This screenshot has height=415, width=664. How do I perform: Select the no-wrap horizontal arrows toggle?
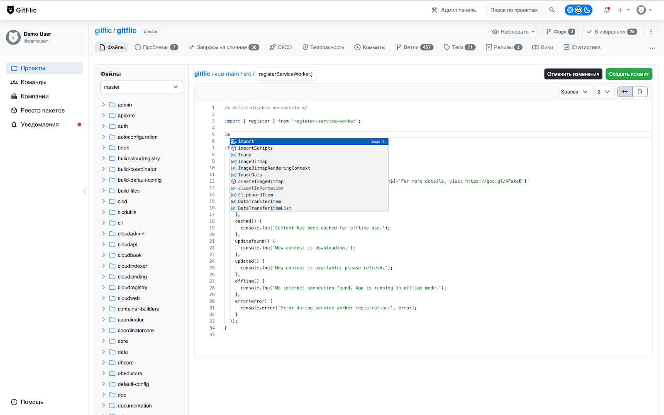coord(625,92)
